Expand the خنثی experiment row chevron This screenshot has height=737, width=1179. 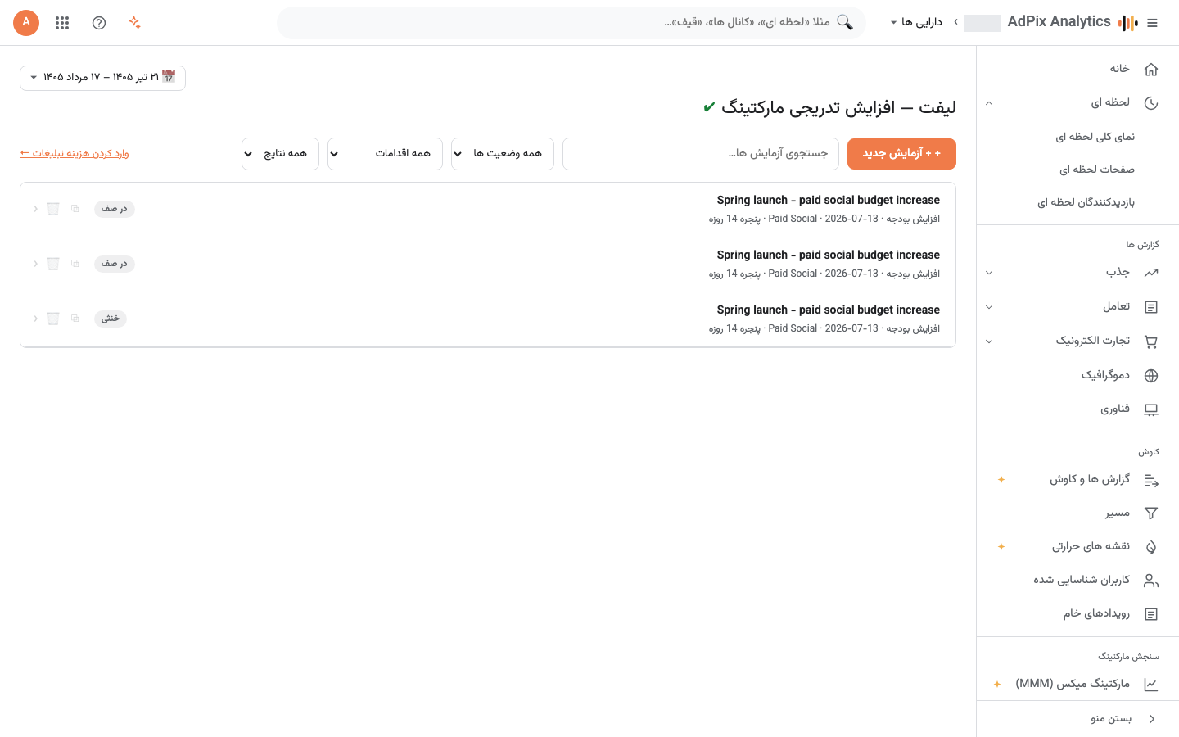click(35, 319)
